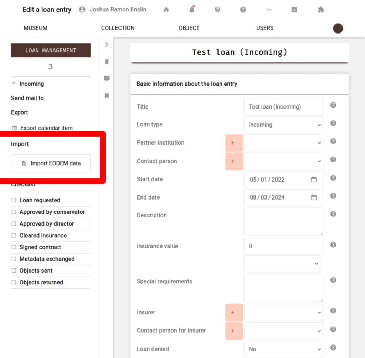This screenshot has width=365, height=358.
Task: Check Cleared insurance checkbox
Action: 14,236
